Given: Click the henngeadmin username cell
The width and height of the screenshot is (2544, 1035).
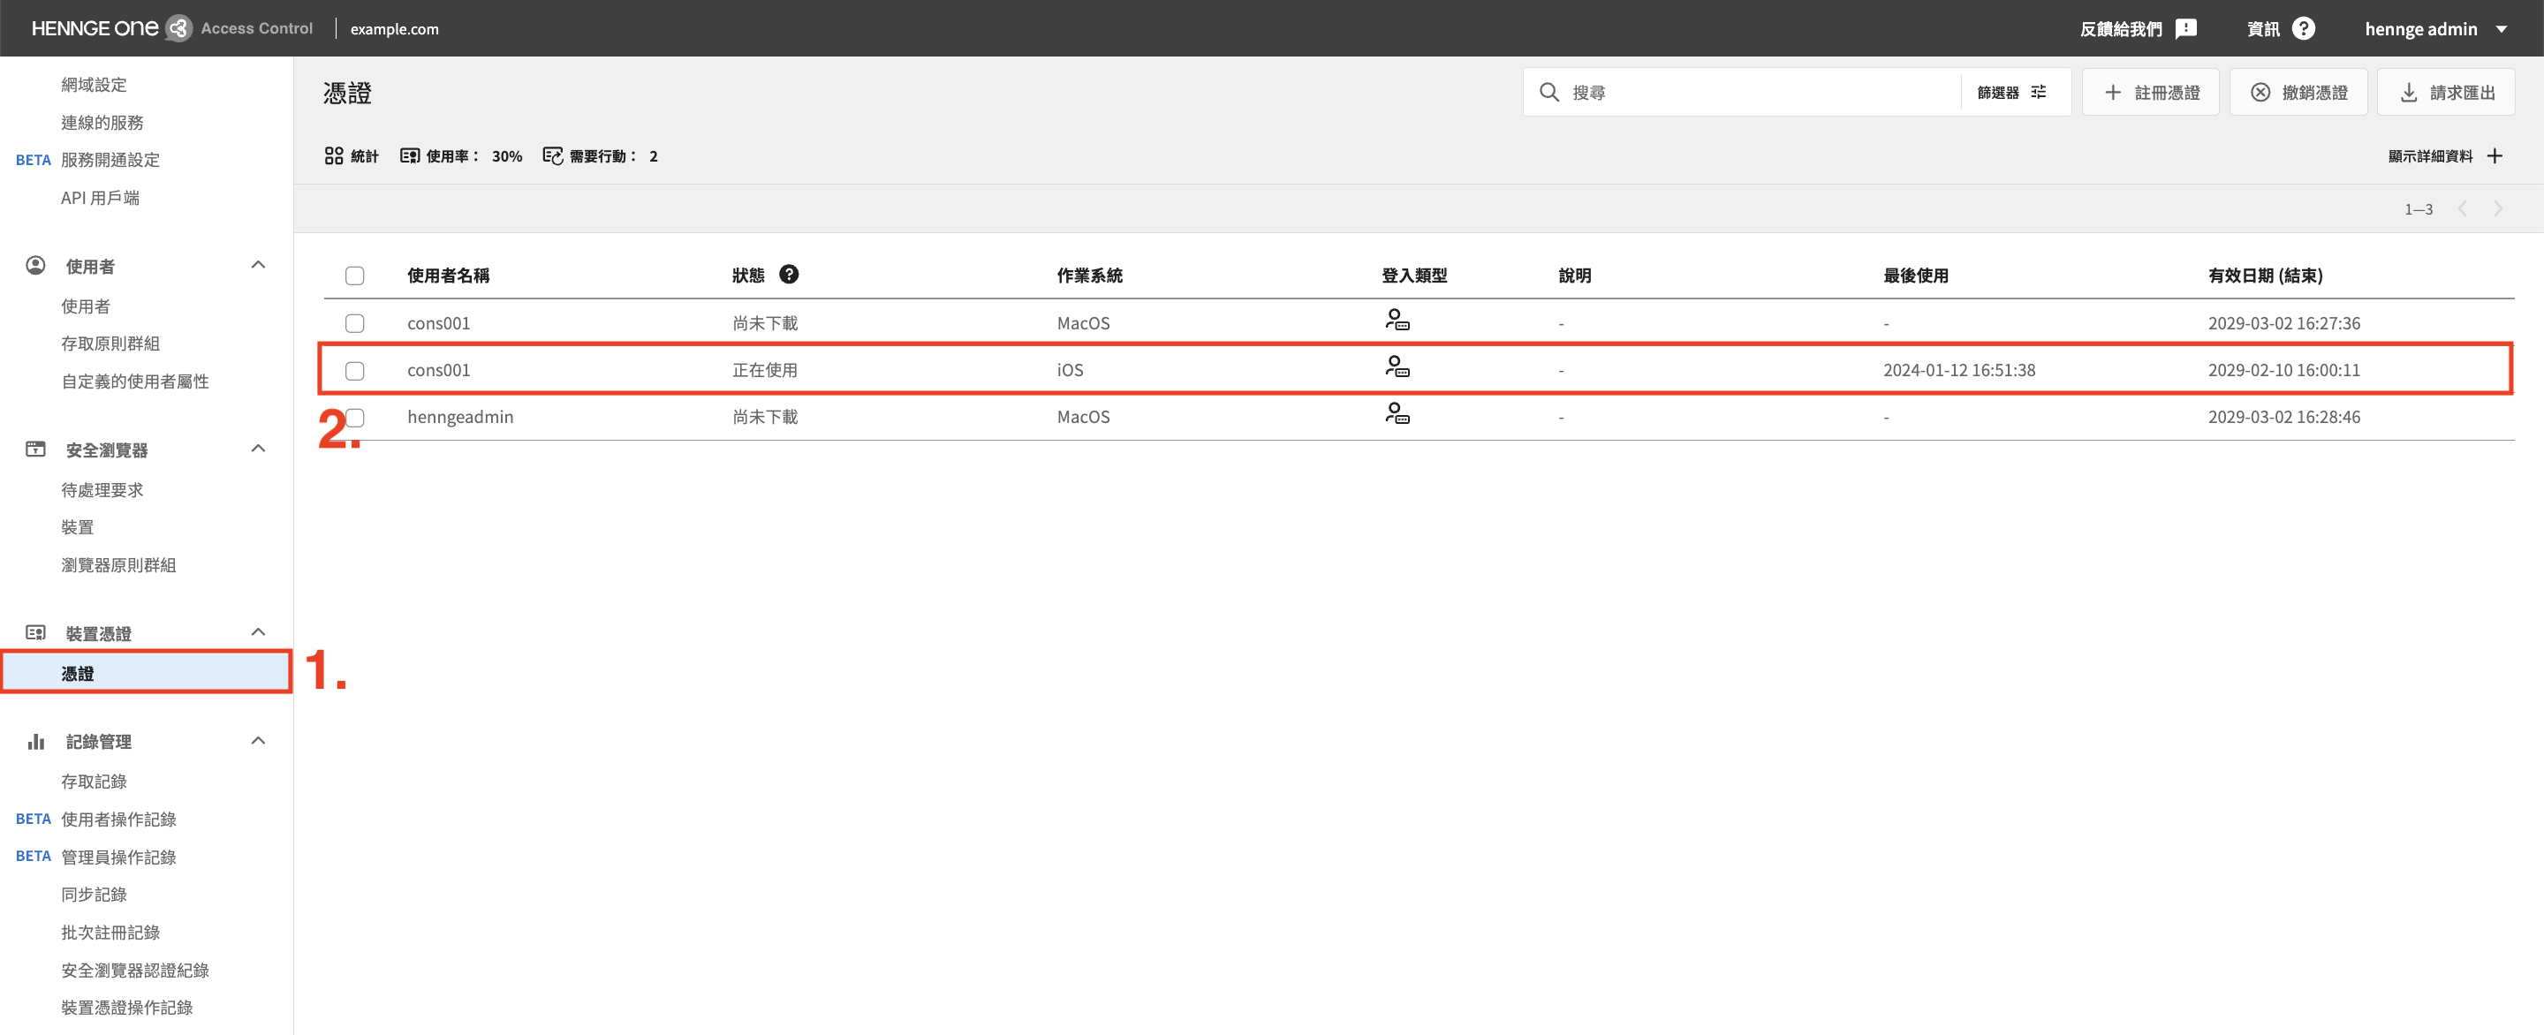Looking at the screenshot, I should pos(460,417).
